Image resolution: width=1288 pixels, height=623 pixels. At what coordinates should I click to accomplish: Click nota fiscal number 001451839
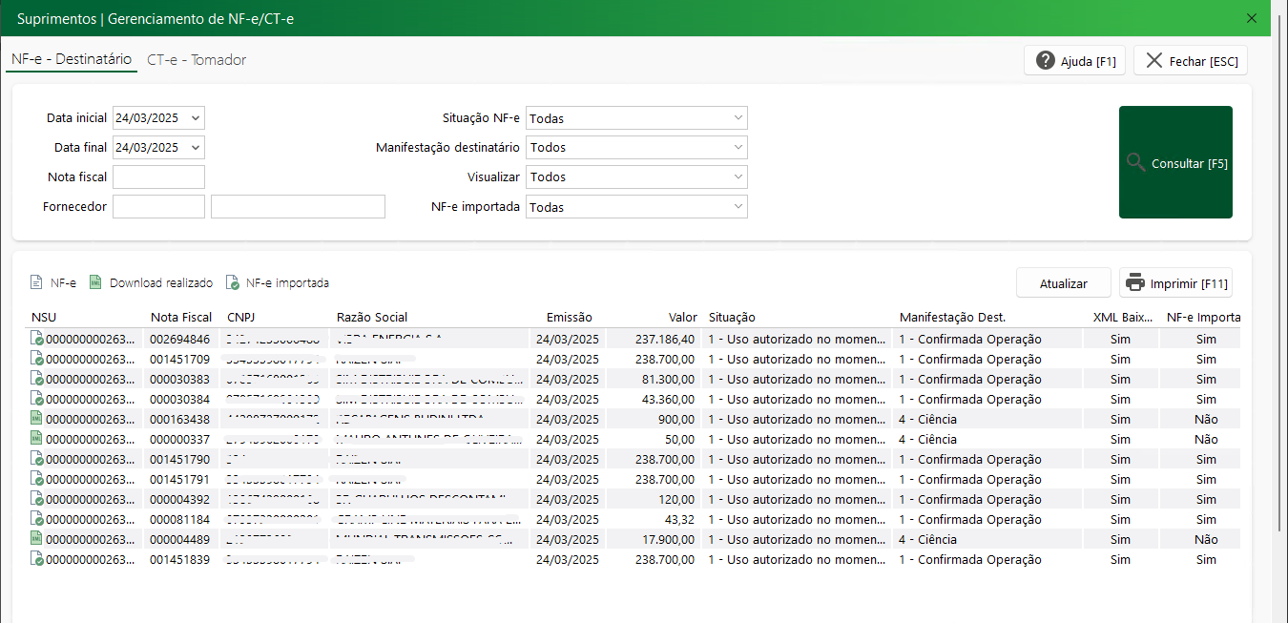click(179, 559)
